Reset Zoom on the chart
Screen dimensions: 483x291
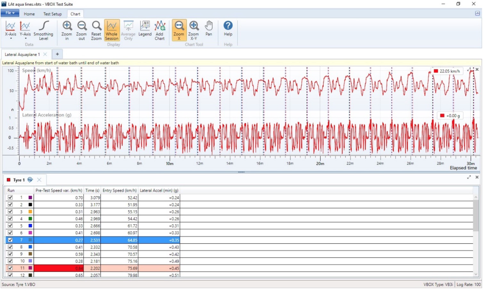[x=96, y=30]
